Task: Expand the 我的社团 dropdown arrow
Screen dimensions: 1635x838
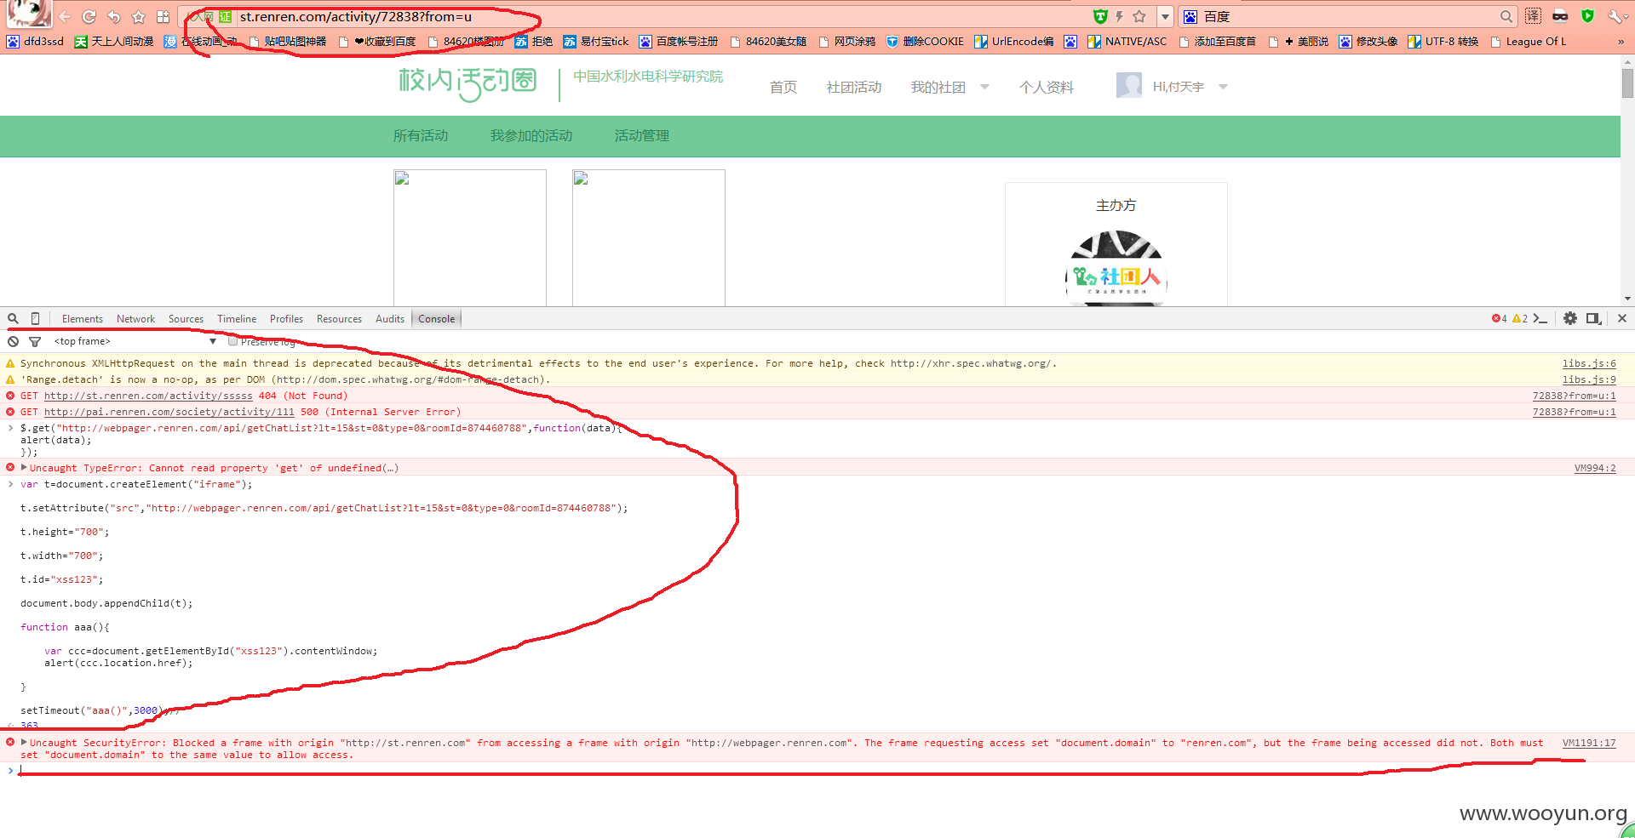Action: pyautogui.click(x=985, y=87)
